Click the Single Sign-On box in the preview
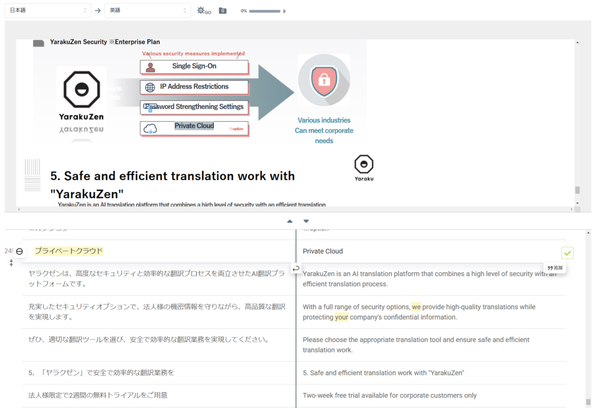Viewport: 594px width, 408px height. tap(194, 67)
